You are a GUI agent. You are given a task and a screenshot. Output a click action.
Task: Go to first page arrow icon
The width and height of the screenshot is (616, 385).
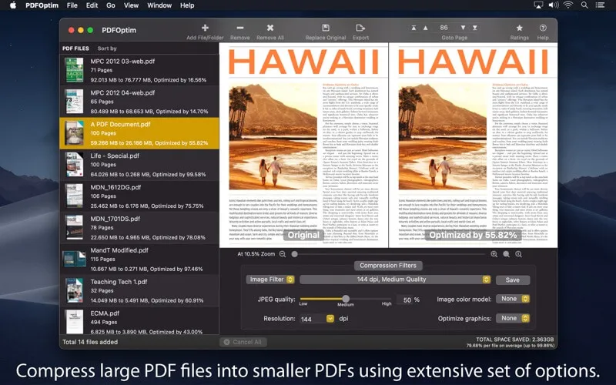pyautogui.click(x=413, y=28)
